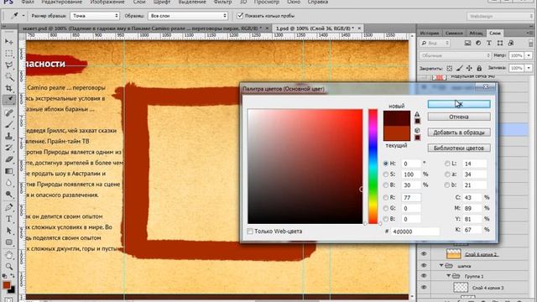Image resolution: width=537 pixels, height=302 pixels.
Task: Open the 'Изображение' menu
Action: point(108,2)
